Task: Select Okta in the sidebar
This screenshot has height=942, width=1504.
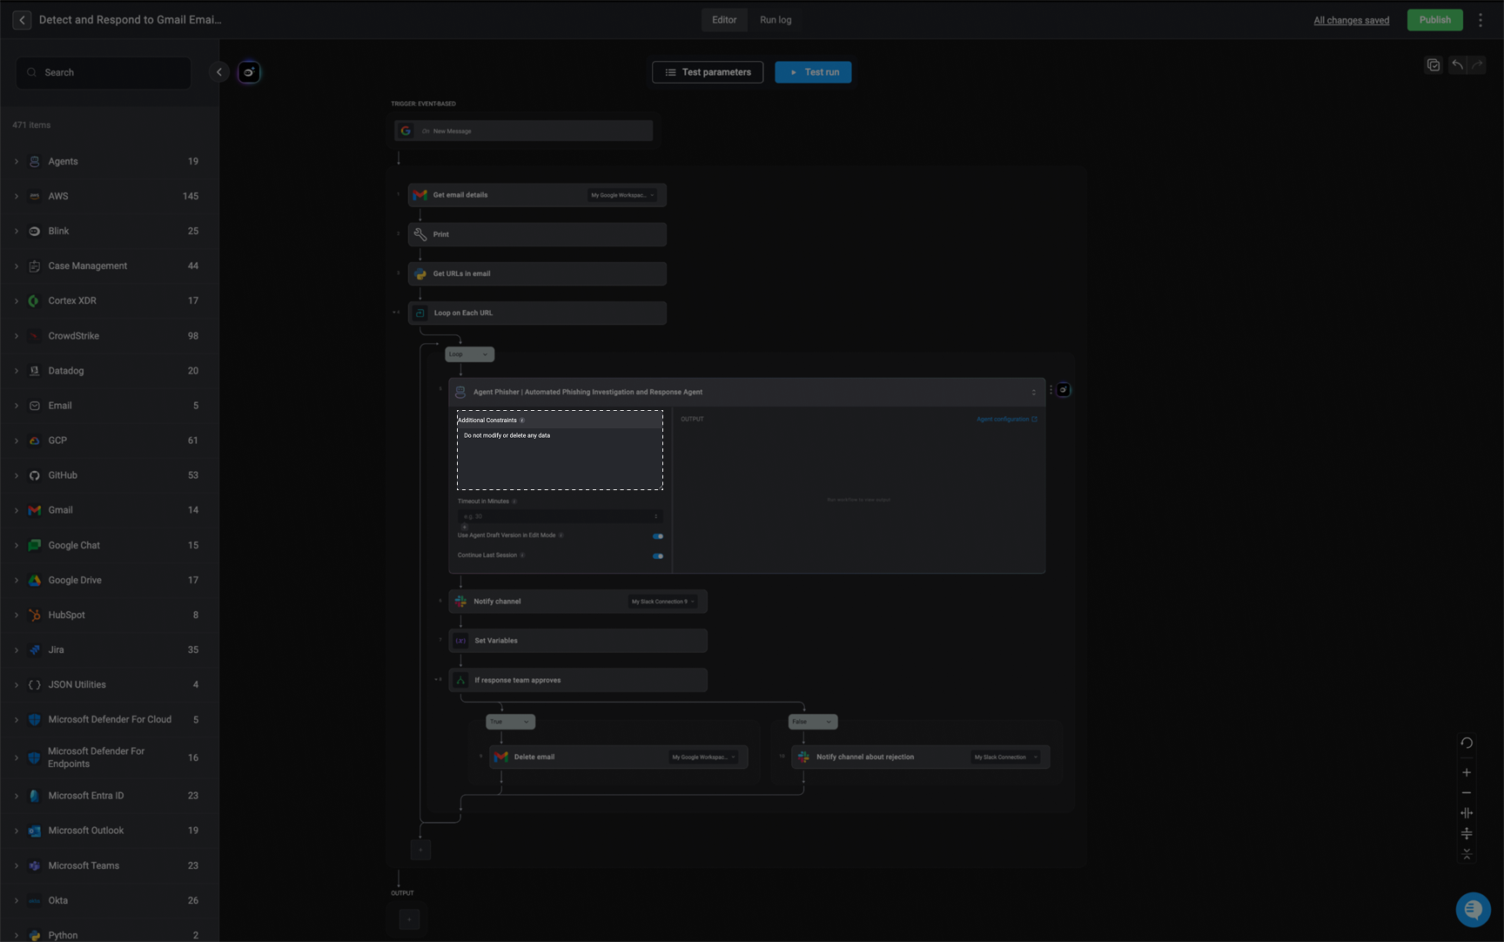Action: (x=110, y=900)
